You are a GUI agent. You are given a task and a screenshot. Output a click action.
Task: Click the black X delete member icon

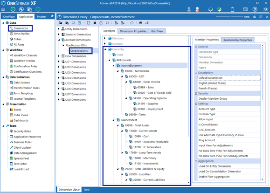[x=95, y=23]
